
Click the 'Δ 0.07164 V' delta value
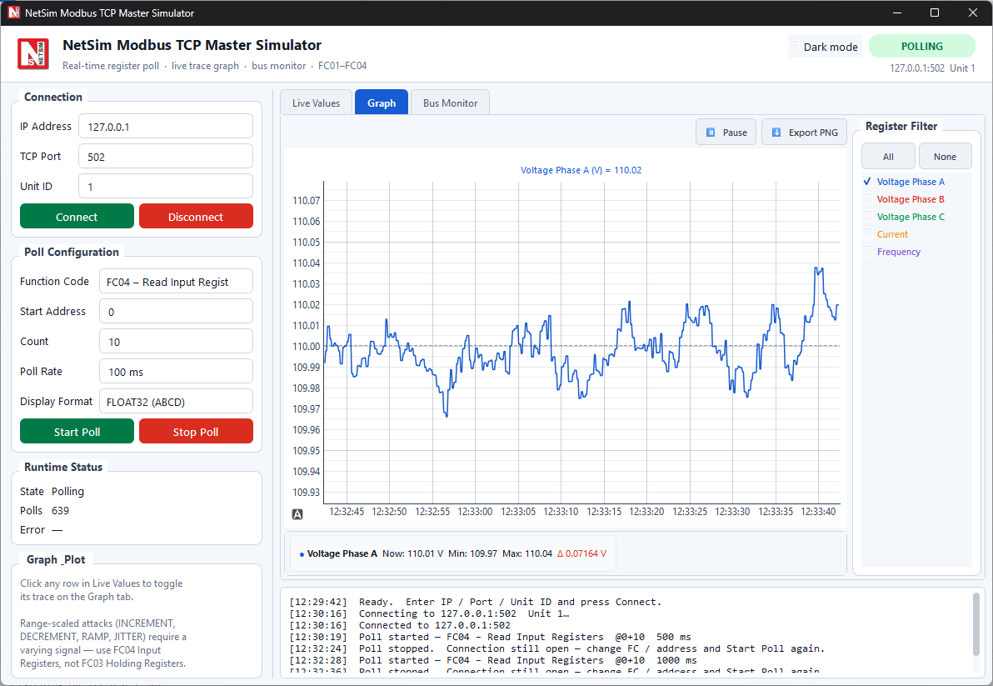tap(581, 553)
